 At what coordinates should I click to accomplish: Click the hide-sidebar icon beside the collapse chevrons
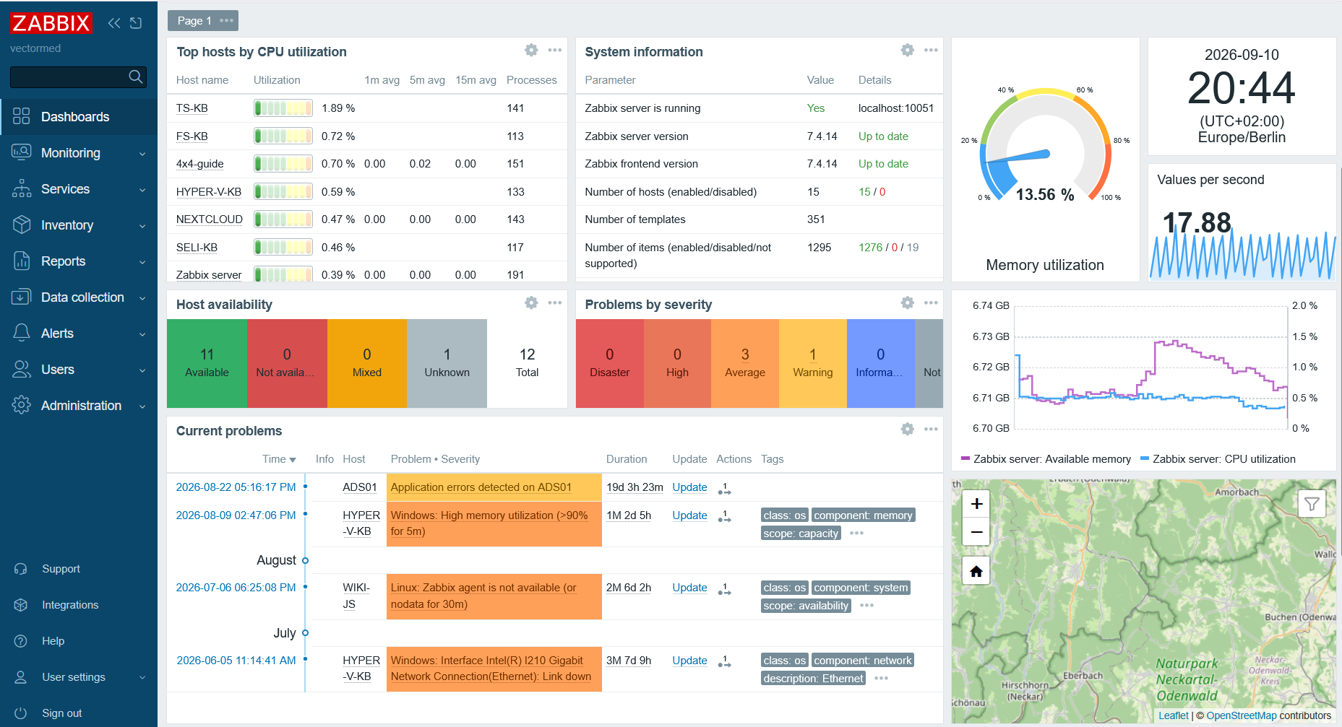136,23
